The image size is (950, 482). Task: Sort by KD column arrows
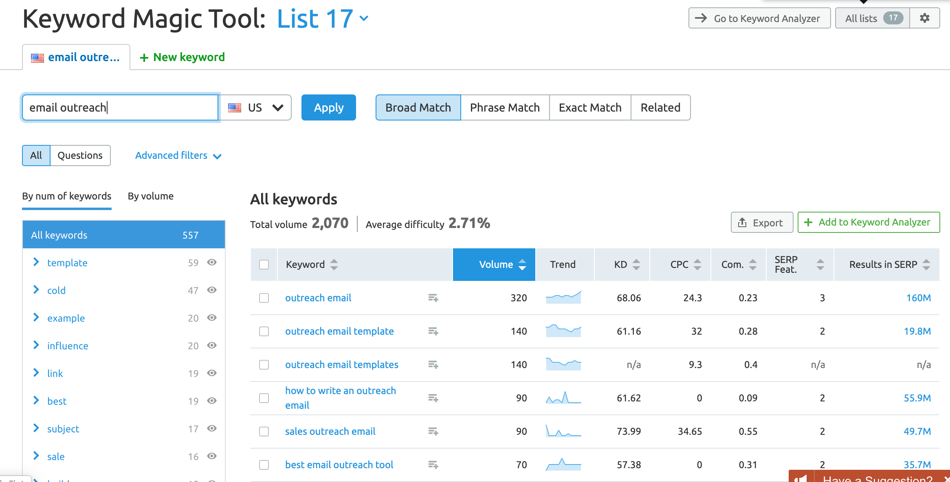pos(636,265)
